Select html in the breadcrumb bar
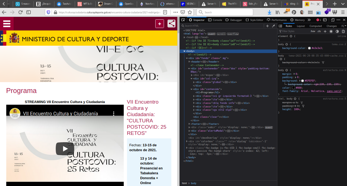Image resolution: width=347 pixels, height=186 pixels. 184,183
